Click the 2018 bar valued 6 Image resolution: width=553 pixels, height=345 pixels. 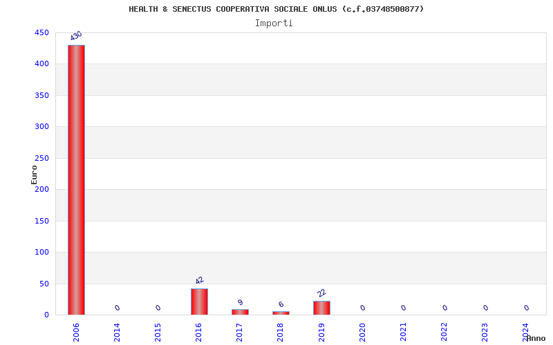coord(281,313)
